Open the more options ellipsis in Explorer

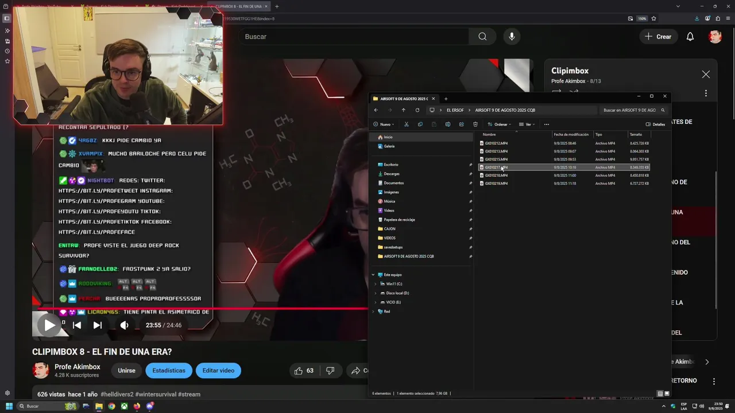[546, 124]
